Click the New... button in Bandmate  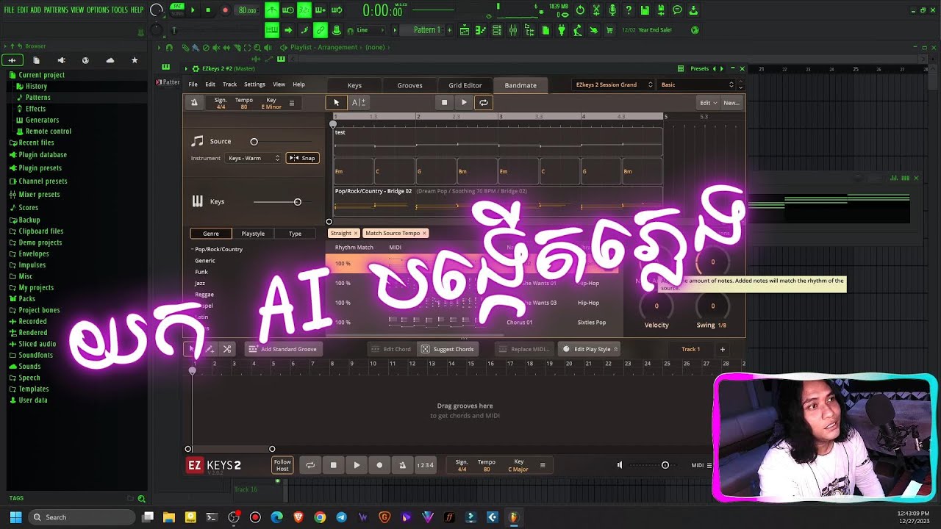click(731, 103)
